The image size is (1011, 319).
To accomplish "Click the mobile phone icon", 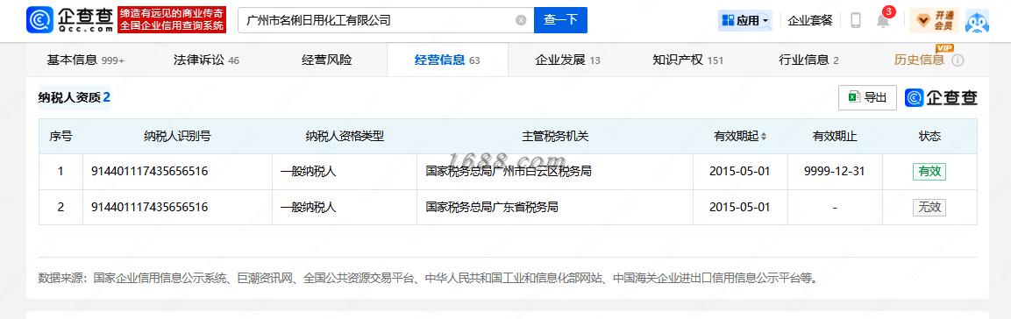I will point(856,21).
